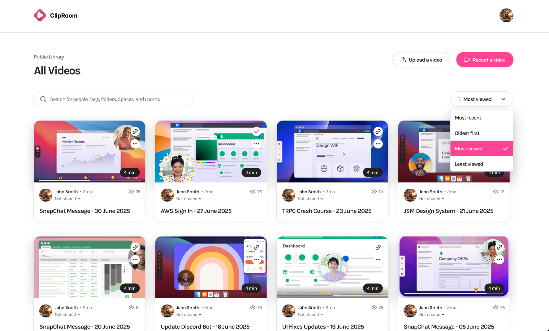This screenshot has height=331, width=549.
Task: Toggle the selection checkmark on AWS Sign In video
Action: point(257,132)
